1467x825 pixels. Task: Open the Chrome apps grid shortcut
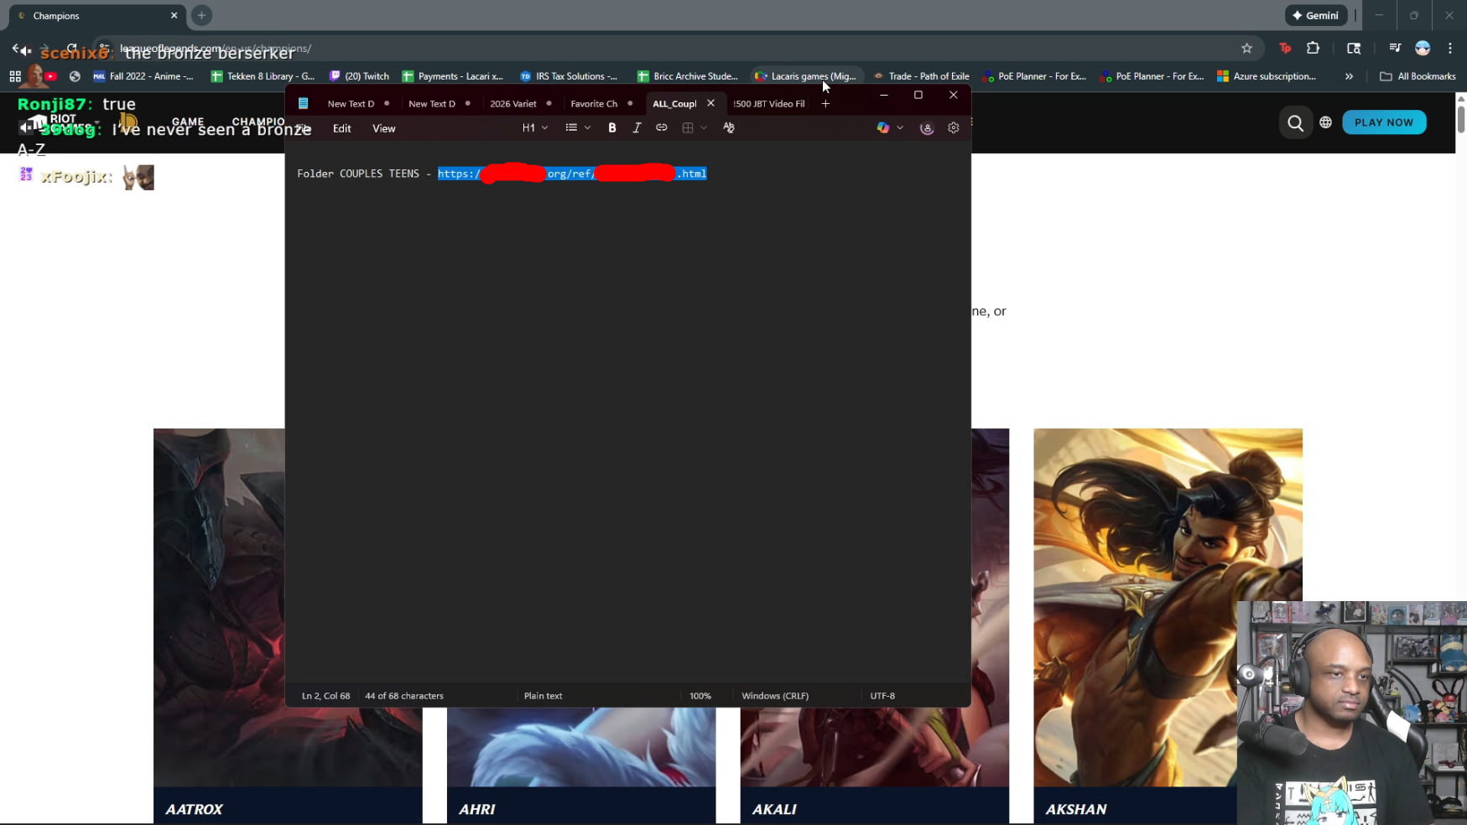point(15,76)
